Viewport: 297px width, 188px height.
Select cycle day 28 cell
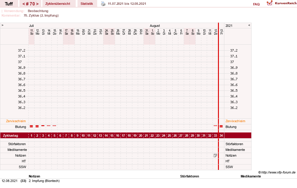coord(186,135)
